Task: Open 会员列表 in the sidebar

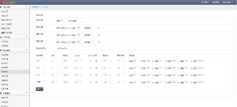Action: pyautogui.click(x=4, y=42)
